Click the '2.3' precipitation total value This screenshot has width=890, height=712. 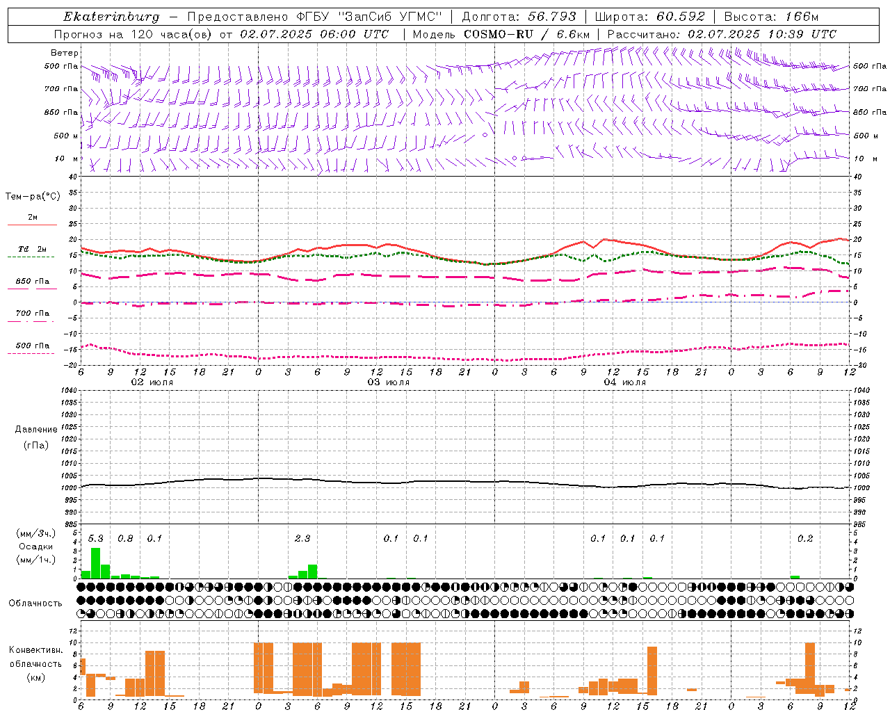302,539
